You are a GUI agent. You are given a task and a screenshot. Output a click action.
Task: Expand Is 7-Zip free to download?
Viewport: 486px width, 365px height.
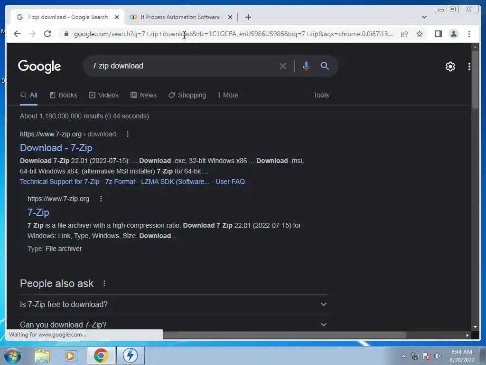[174, 305]
